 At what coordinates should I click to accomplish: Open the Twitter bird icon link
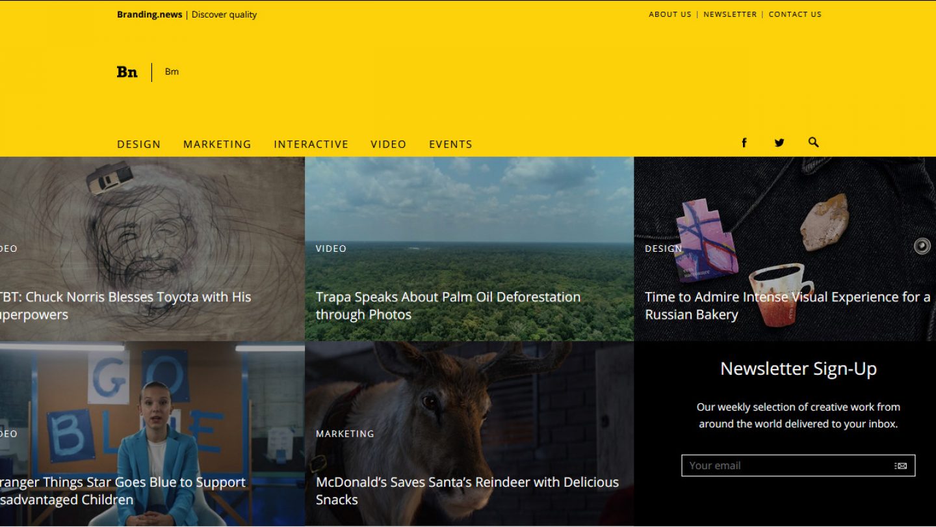(779, 143)
